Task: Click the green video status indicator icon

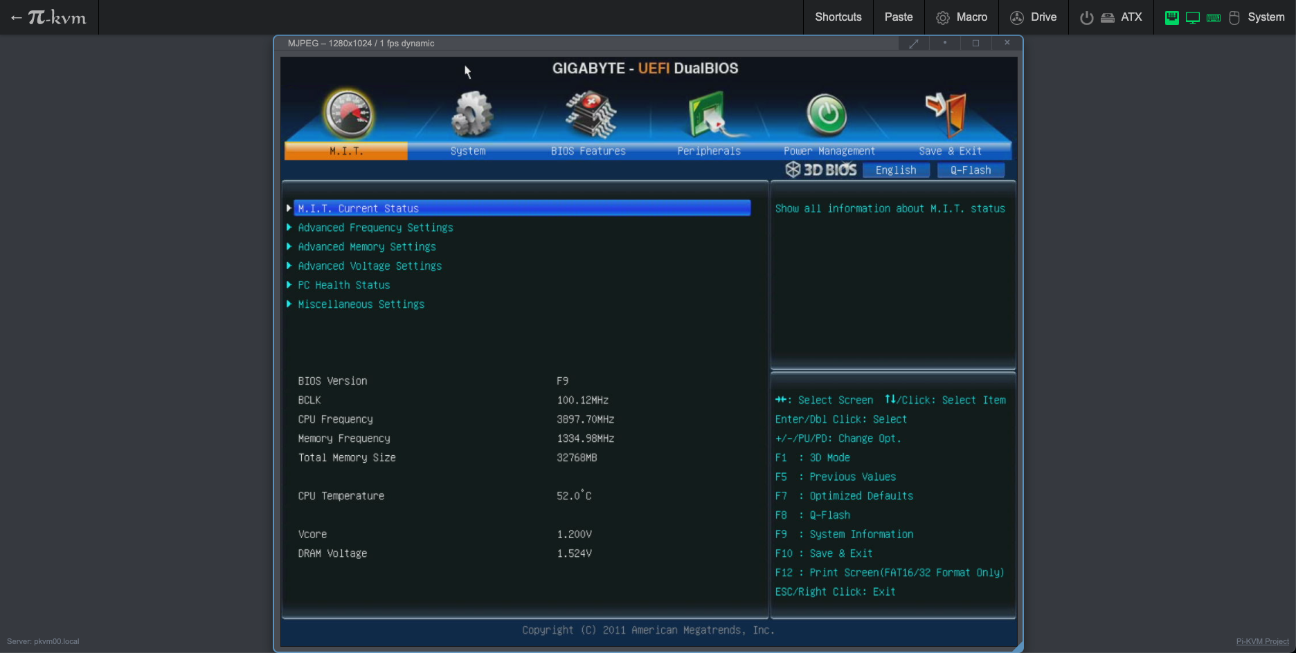Action: 1171,17
